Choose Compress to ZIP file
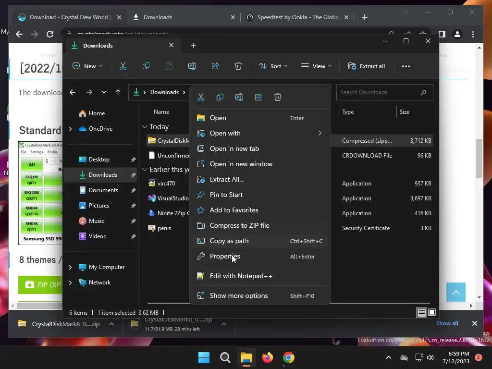The width and height of the screenshot is (492, 369). (260, 226)
